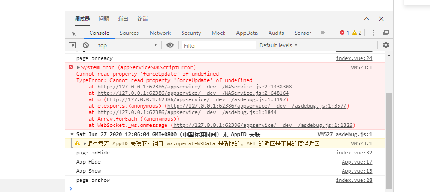Screen dimensions: 430x192
Task: Click the yellow warning count badge
Action: (357, 33)
